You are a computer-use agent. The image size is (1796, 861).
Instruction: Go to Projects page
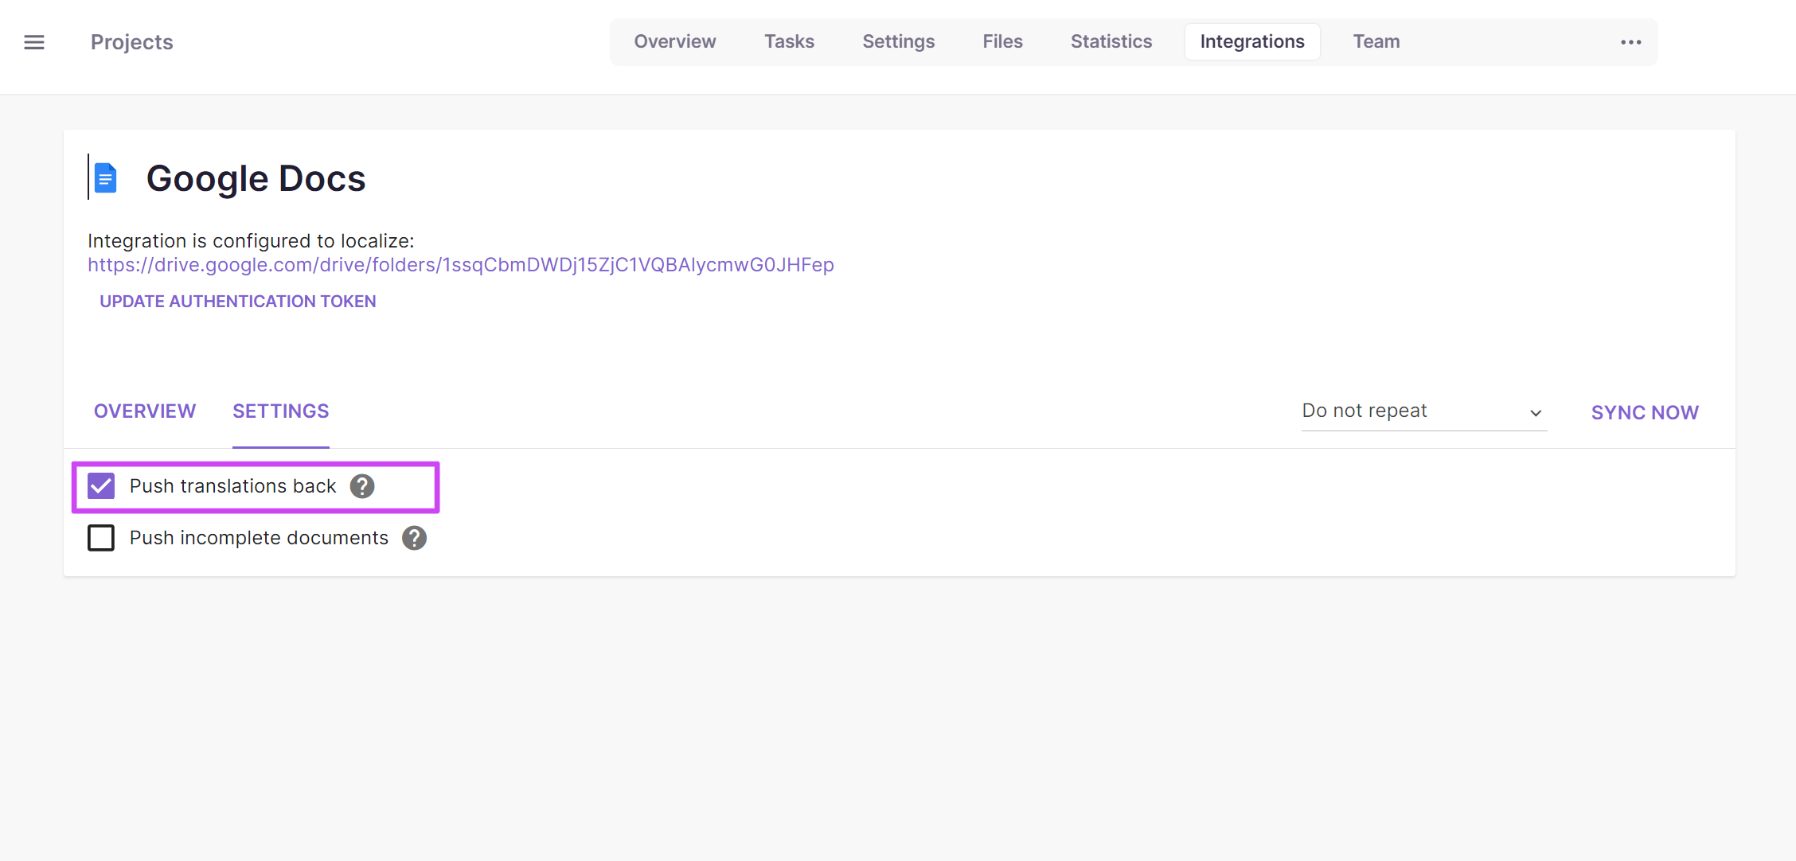[131, 42]
